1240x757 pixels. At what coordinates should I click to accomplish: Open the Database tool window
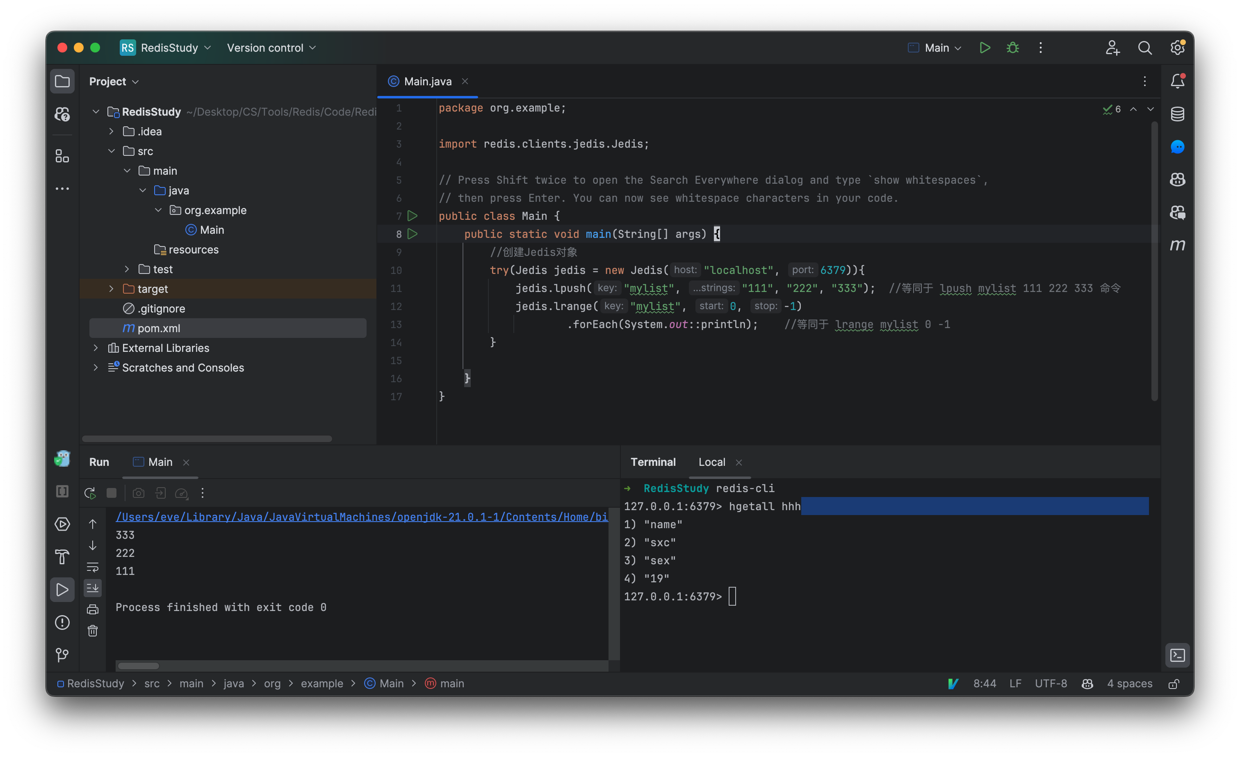1177,114
